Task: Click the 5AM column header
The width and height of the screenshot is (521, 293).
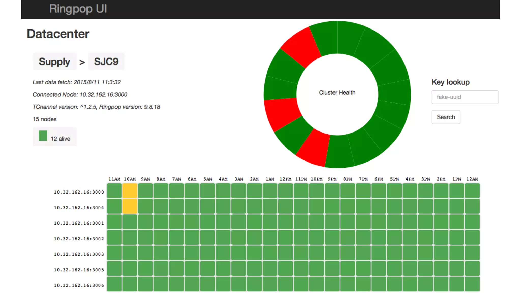Action: (208, 179)
